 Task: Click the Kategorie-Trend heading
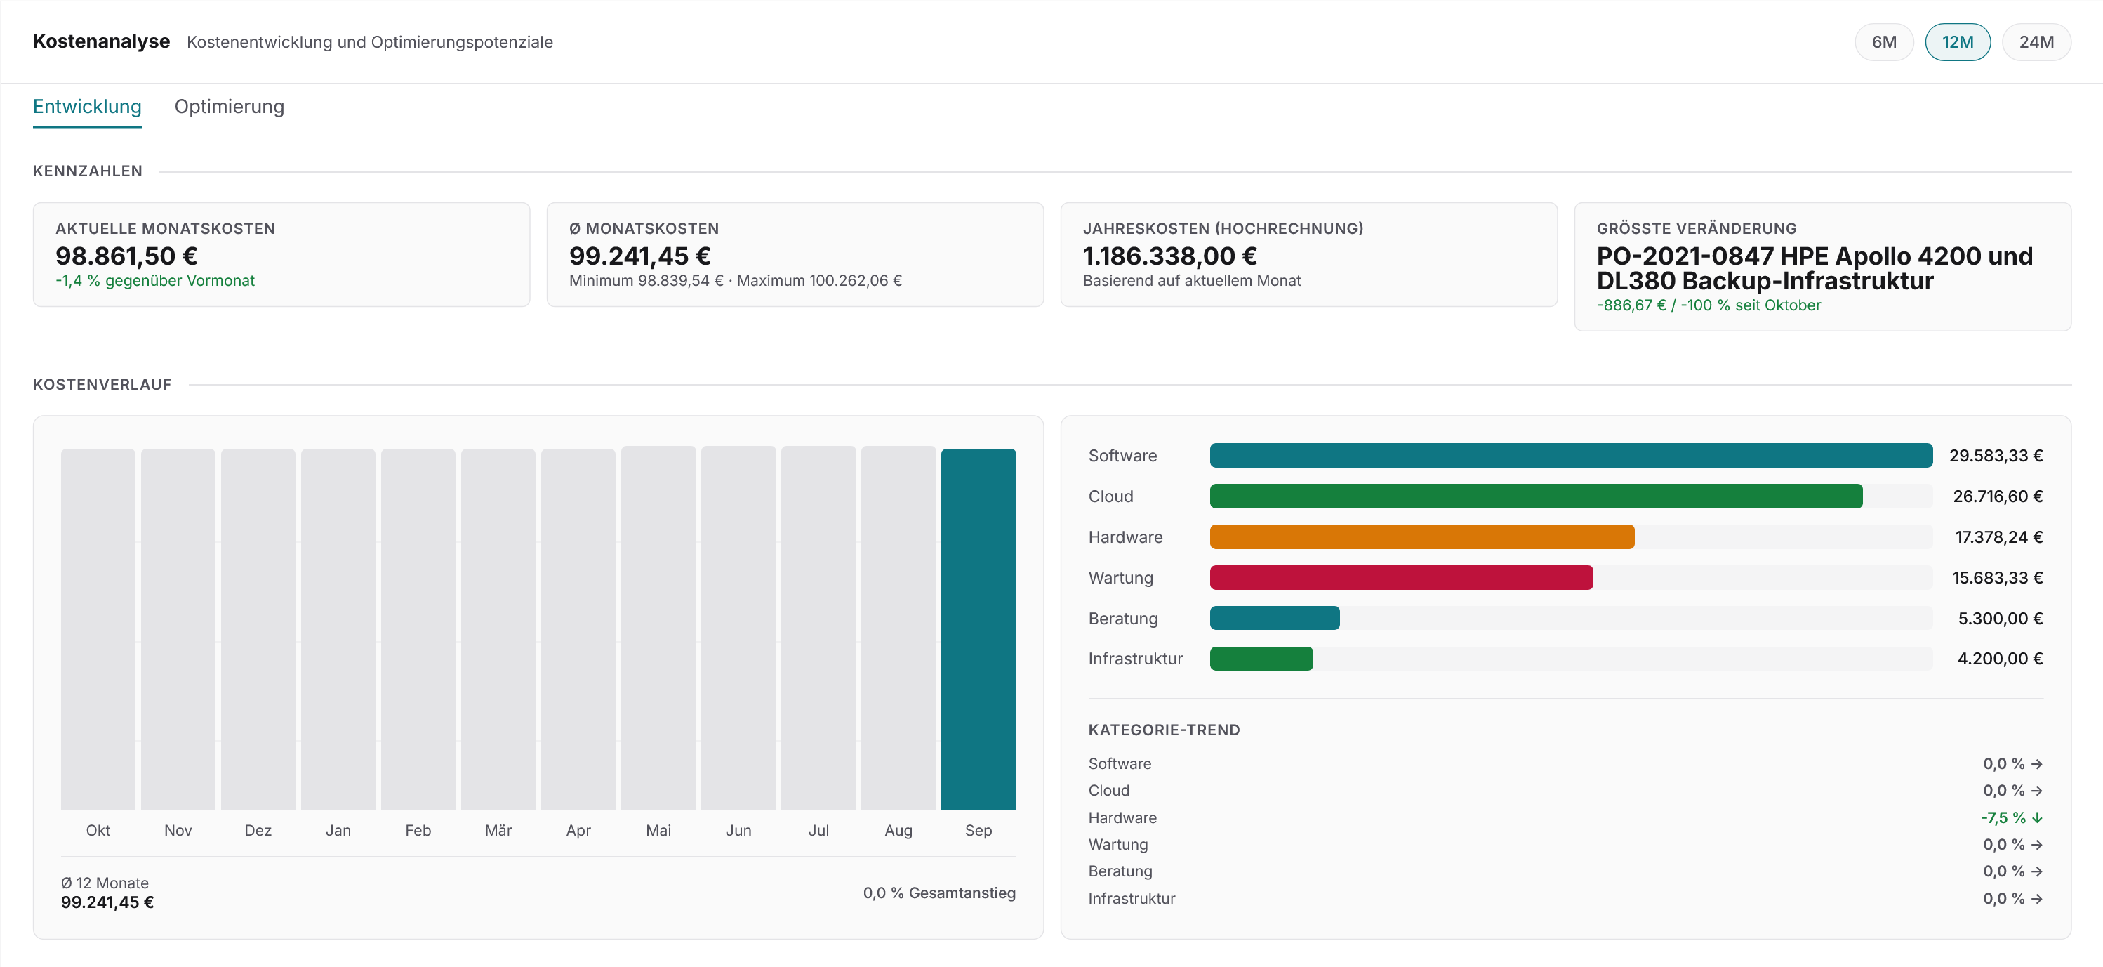point(1164,730)
